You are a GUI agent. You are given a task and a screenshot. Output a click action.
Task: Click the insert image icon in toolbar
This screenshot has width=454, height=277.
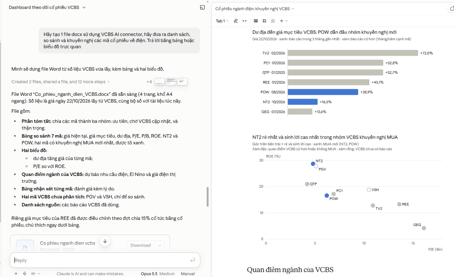click(x=264, y=21)
